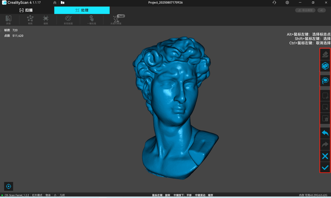Open customer support headset icon
331x198 pixels.
(274, 3)
